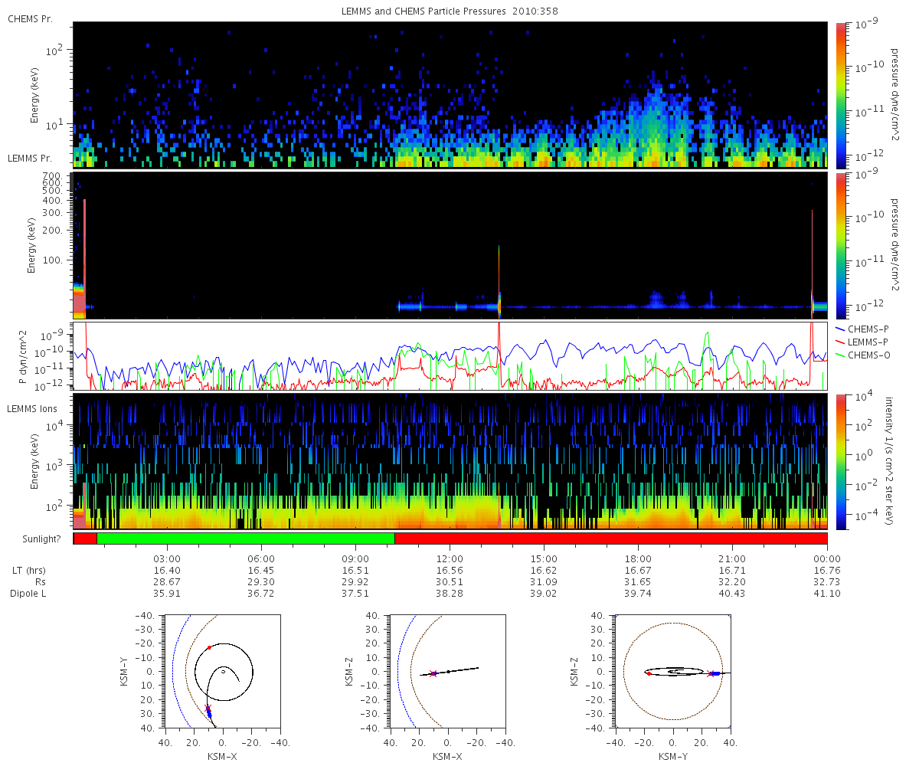Click the long red Sunlight bar segment

611,538
